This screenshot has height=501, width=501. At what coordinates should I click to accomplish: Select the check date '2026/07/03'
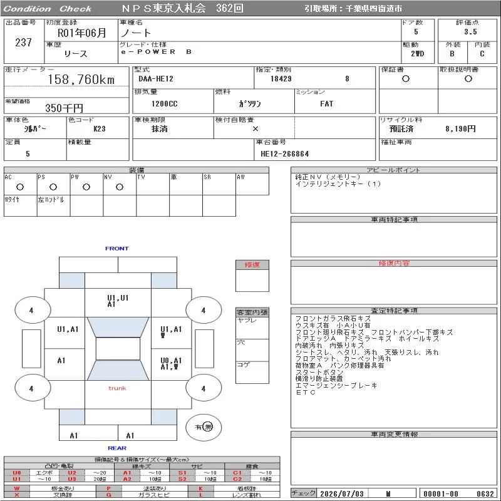[x=342, y=493]
